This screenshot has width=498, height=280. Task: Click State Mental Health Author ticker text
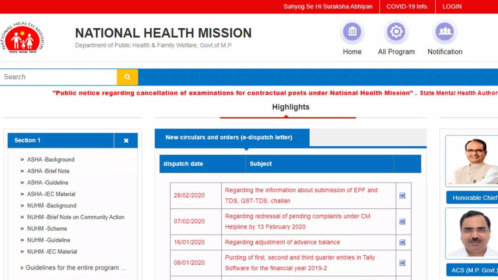click(x=459, y=93)
